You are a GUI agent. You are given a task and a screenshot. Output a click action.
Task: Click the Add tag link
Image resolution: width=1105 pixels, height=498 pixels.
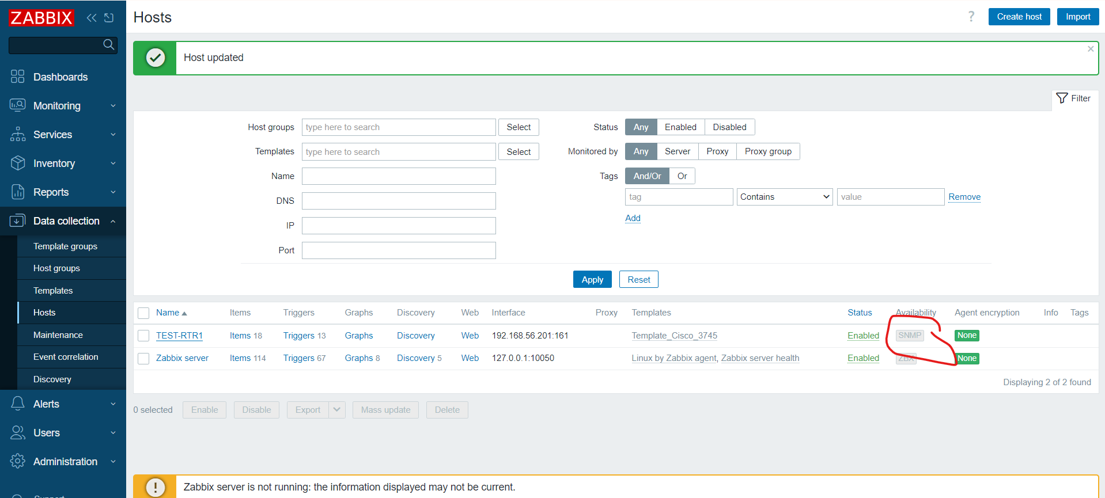click(633, 218)
